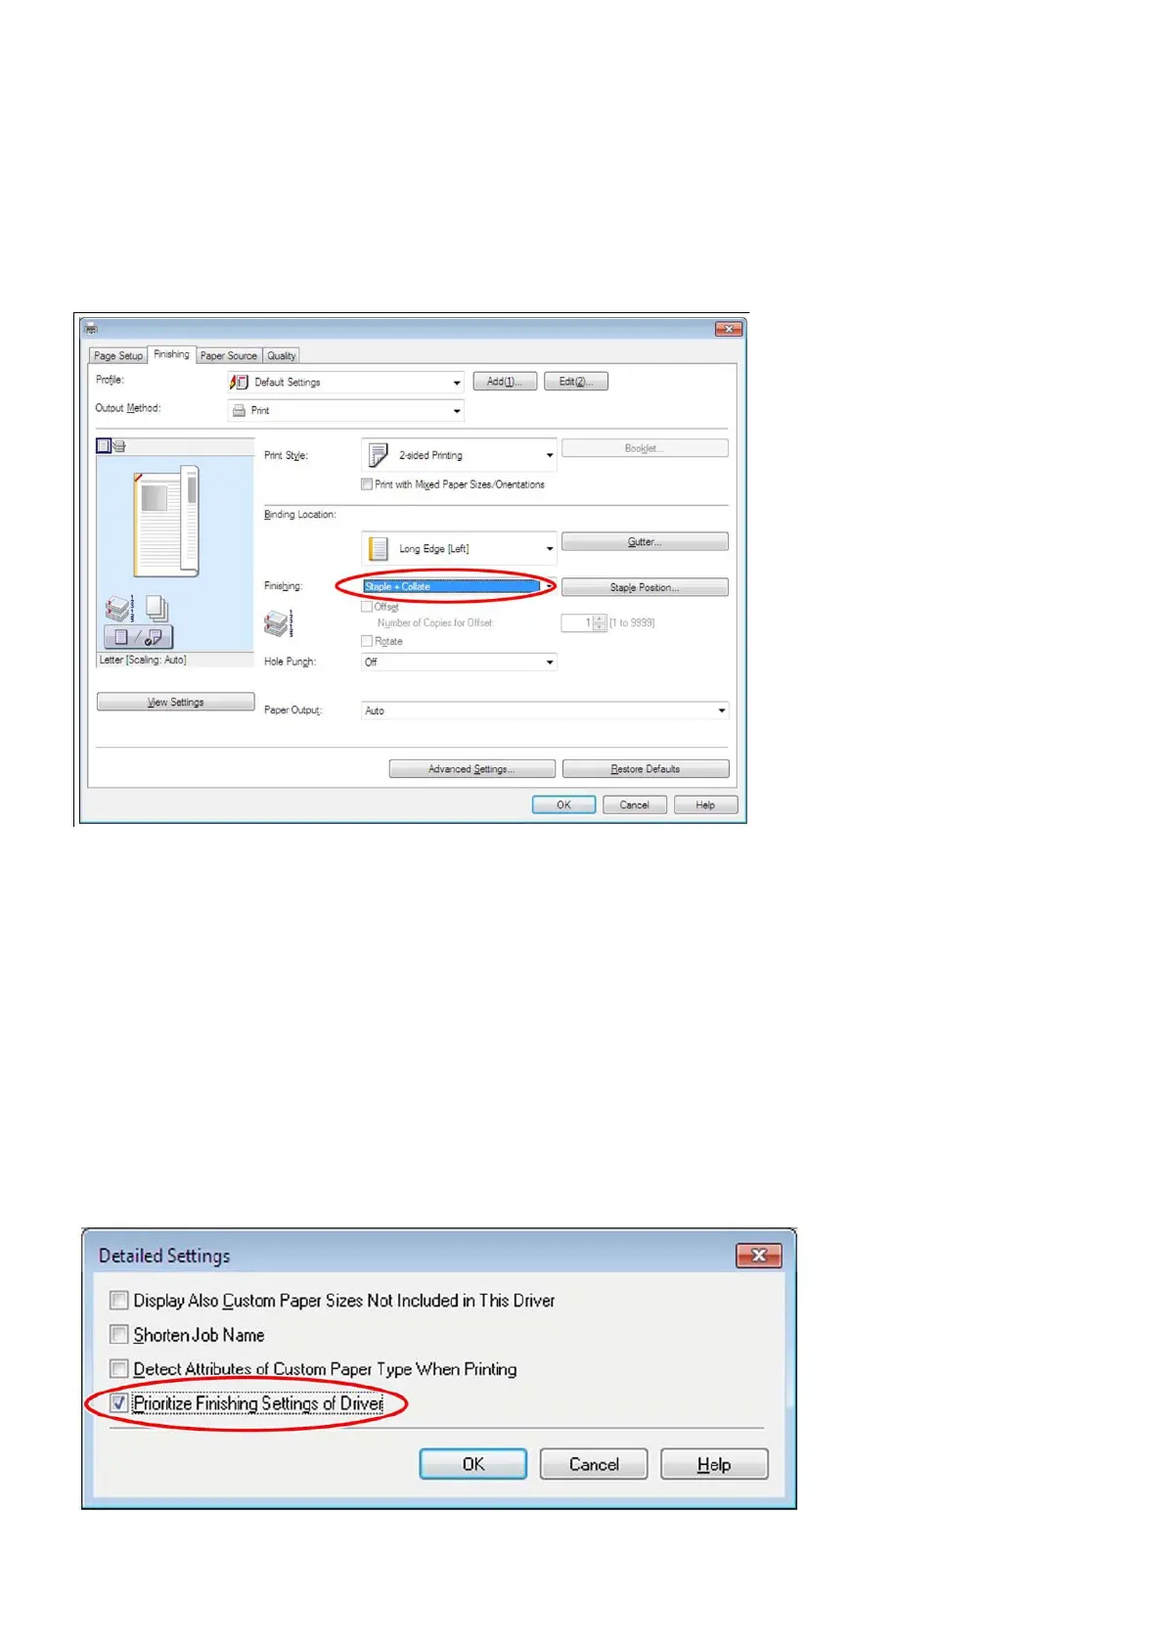
Task: Check the Shorten Job Name box
Action: click(x=119, y=1335)
